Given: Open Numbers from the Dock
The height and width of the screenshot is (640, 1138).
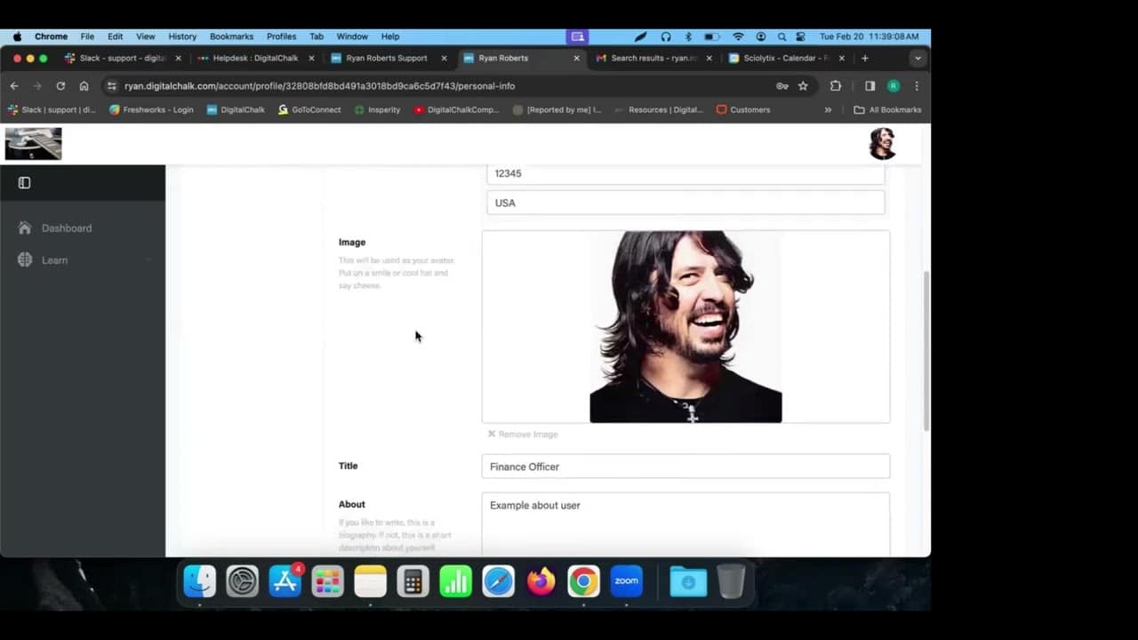Looking at the screenshot, I should click(455, 582).
